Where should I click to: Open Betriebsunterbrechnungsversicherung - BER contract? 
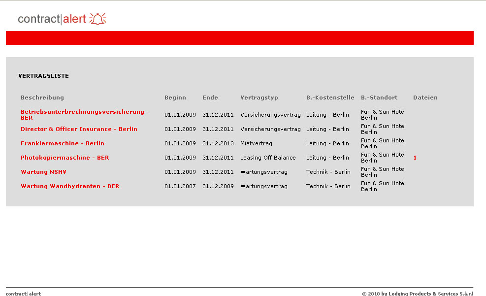(84, 112)
